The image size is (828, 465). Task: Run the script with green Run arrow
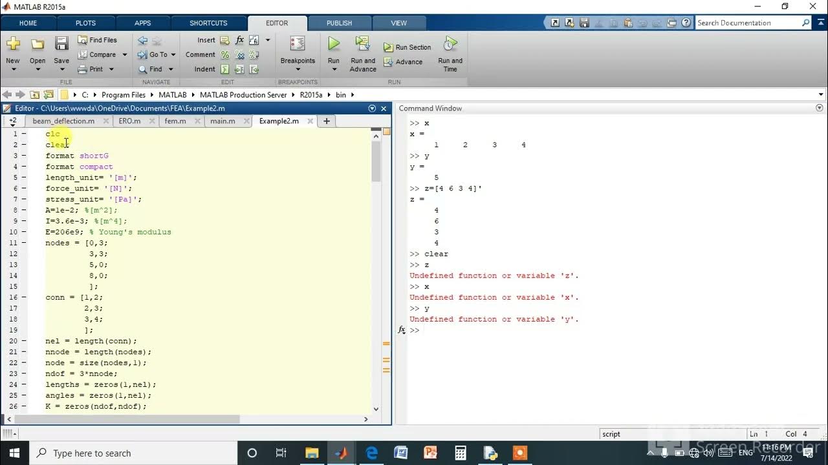click(x=334, y=44)
